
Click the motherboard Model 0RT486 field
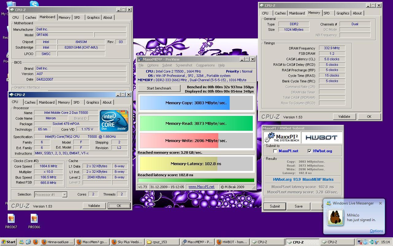point(64,35)
